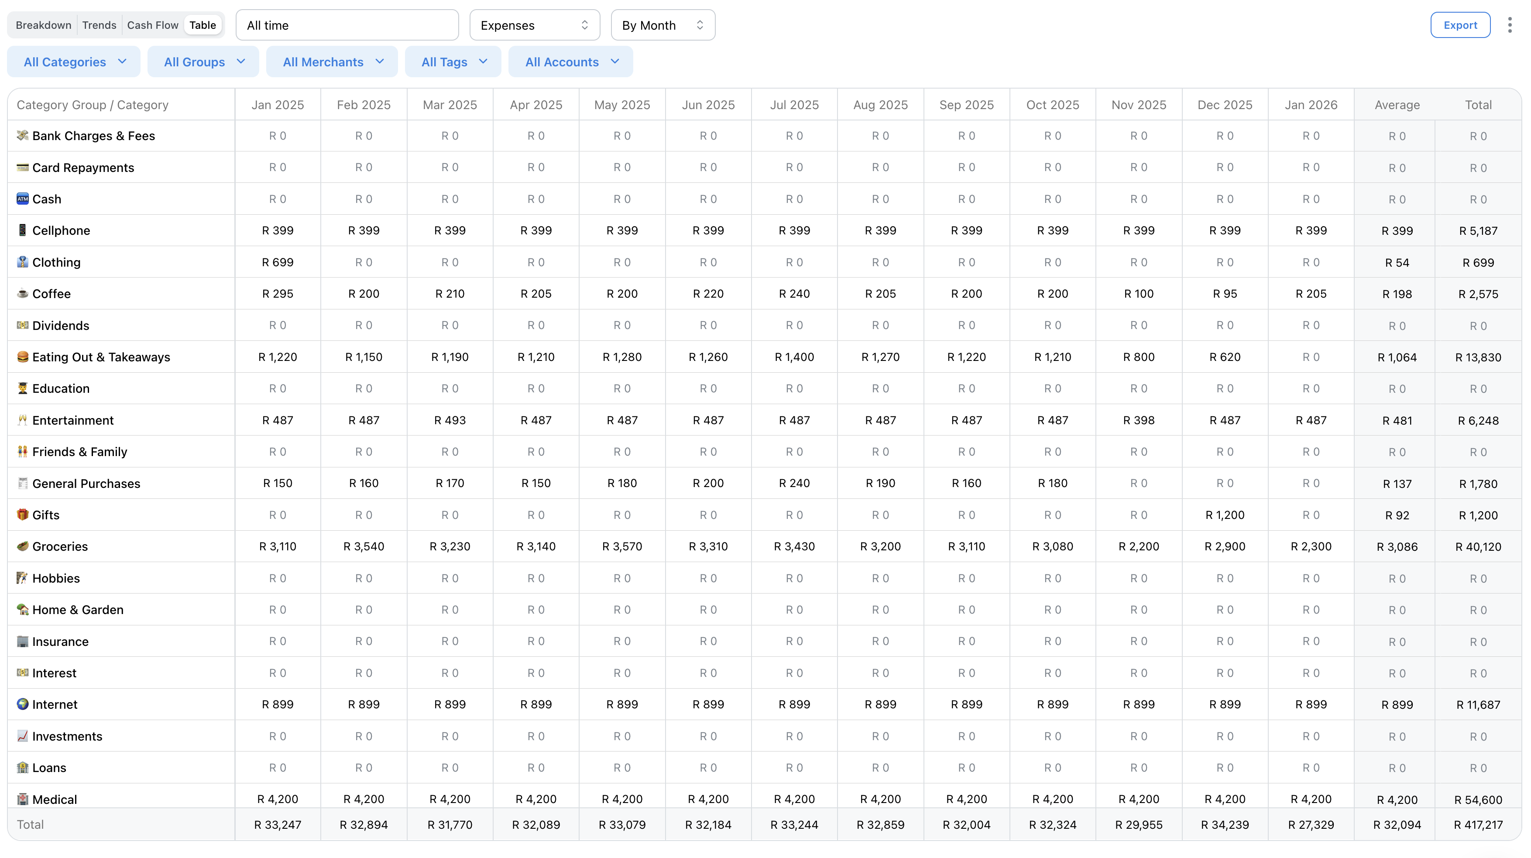Switch to the Trends tab
This screenshot has height=858, width=1531.
(x=99, y=25)
